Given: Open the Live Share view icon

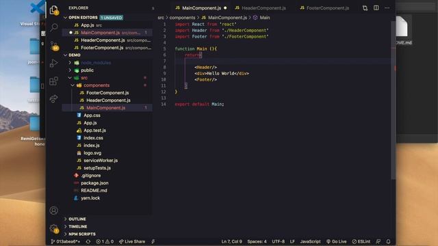Looking at the screenshot, I should (x=53, y=98).
